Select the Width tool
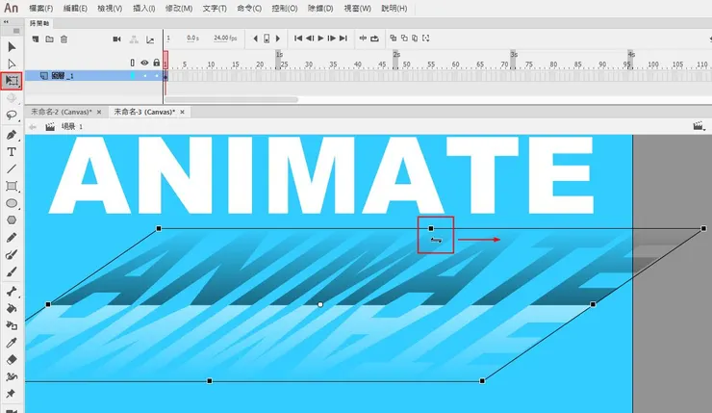This screenshot has height=413, width=712. pos(12,376)
